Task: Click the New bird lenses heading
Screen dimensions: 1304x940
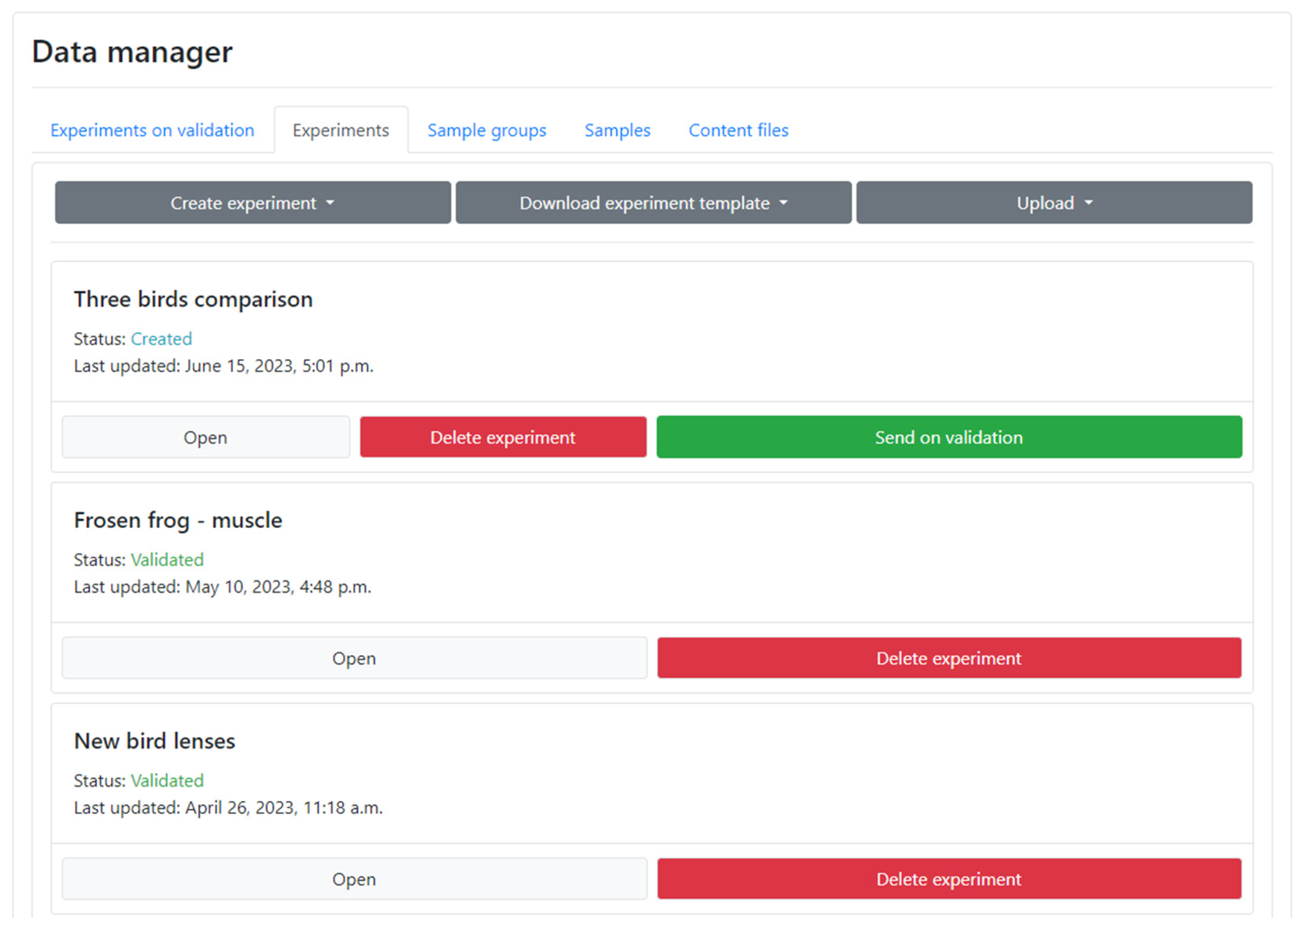Action: (x=155, y=741)
